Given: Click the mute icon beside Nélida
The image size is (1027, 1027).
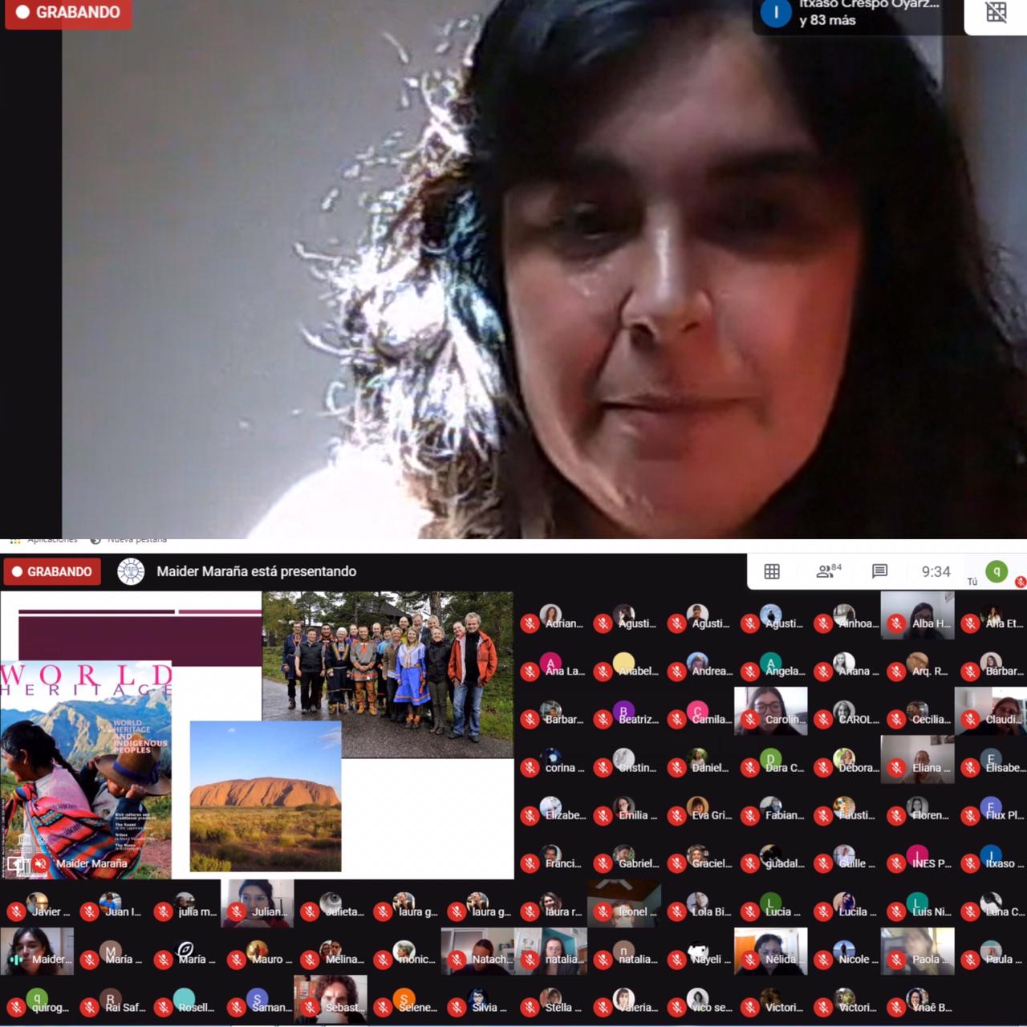Looking at the screenshot, I should click(x=750, y=960).
